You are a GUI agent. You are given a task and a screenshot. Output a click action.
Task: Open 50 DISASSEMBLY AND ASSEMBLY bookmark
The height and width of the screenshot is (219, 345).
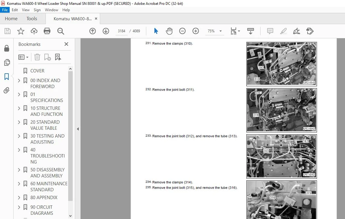(x=47, y=173)
